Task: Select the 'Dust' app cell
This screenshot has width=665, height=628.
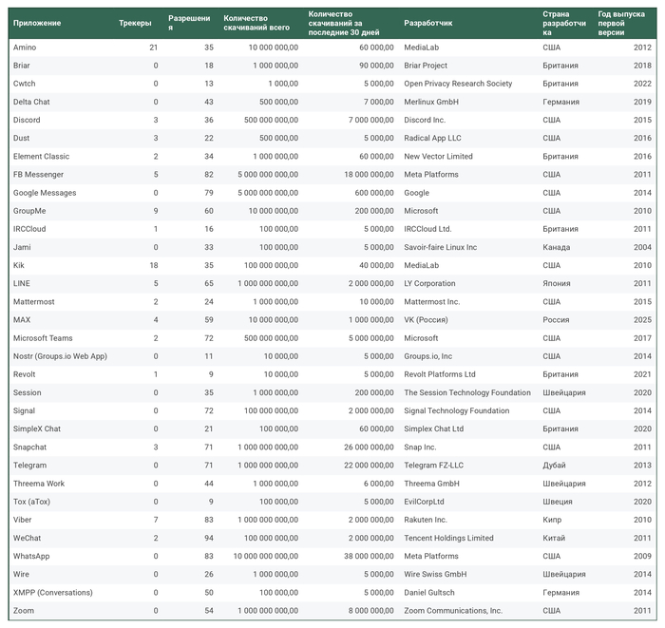Action: tap(21, 139)
